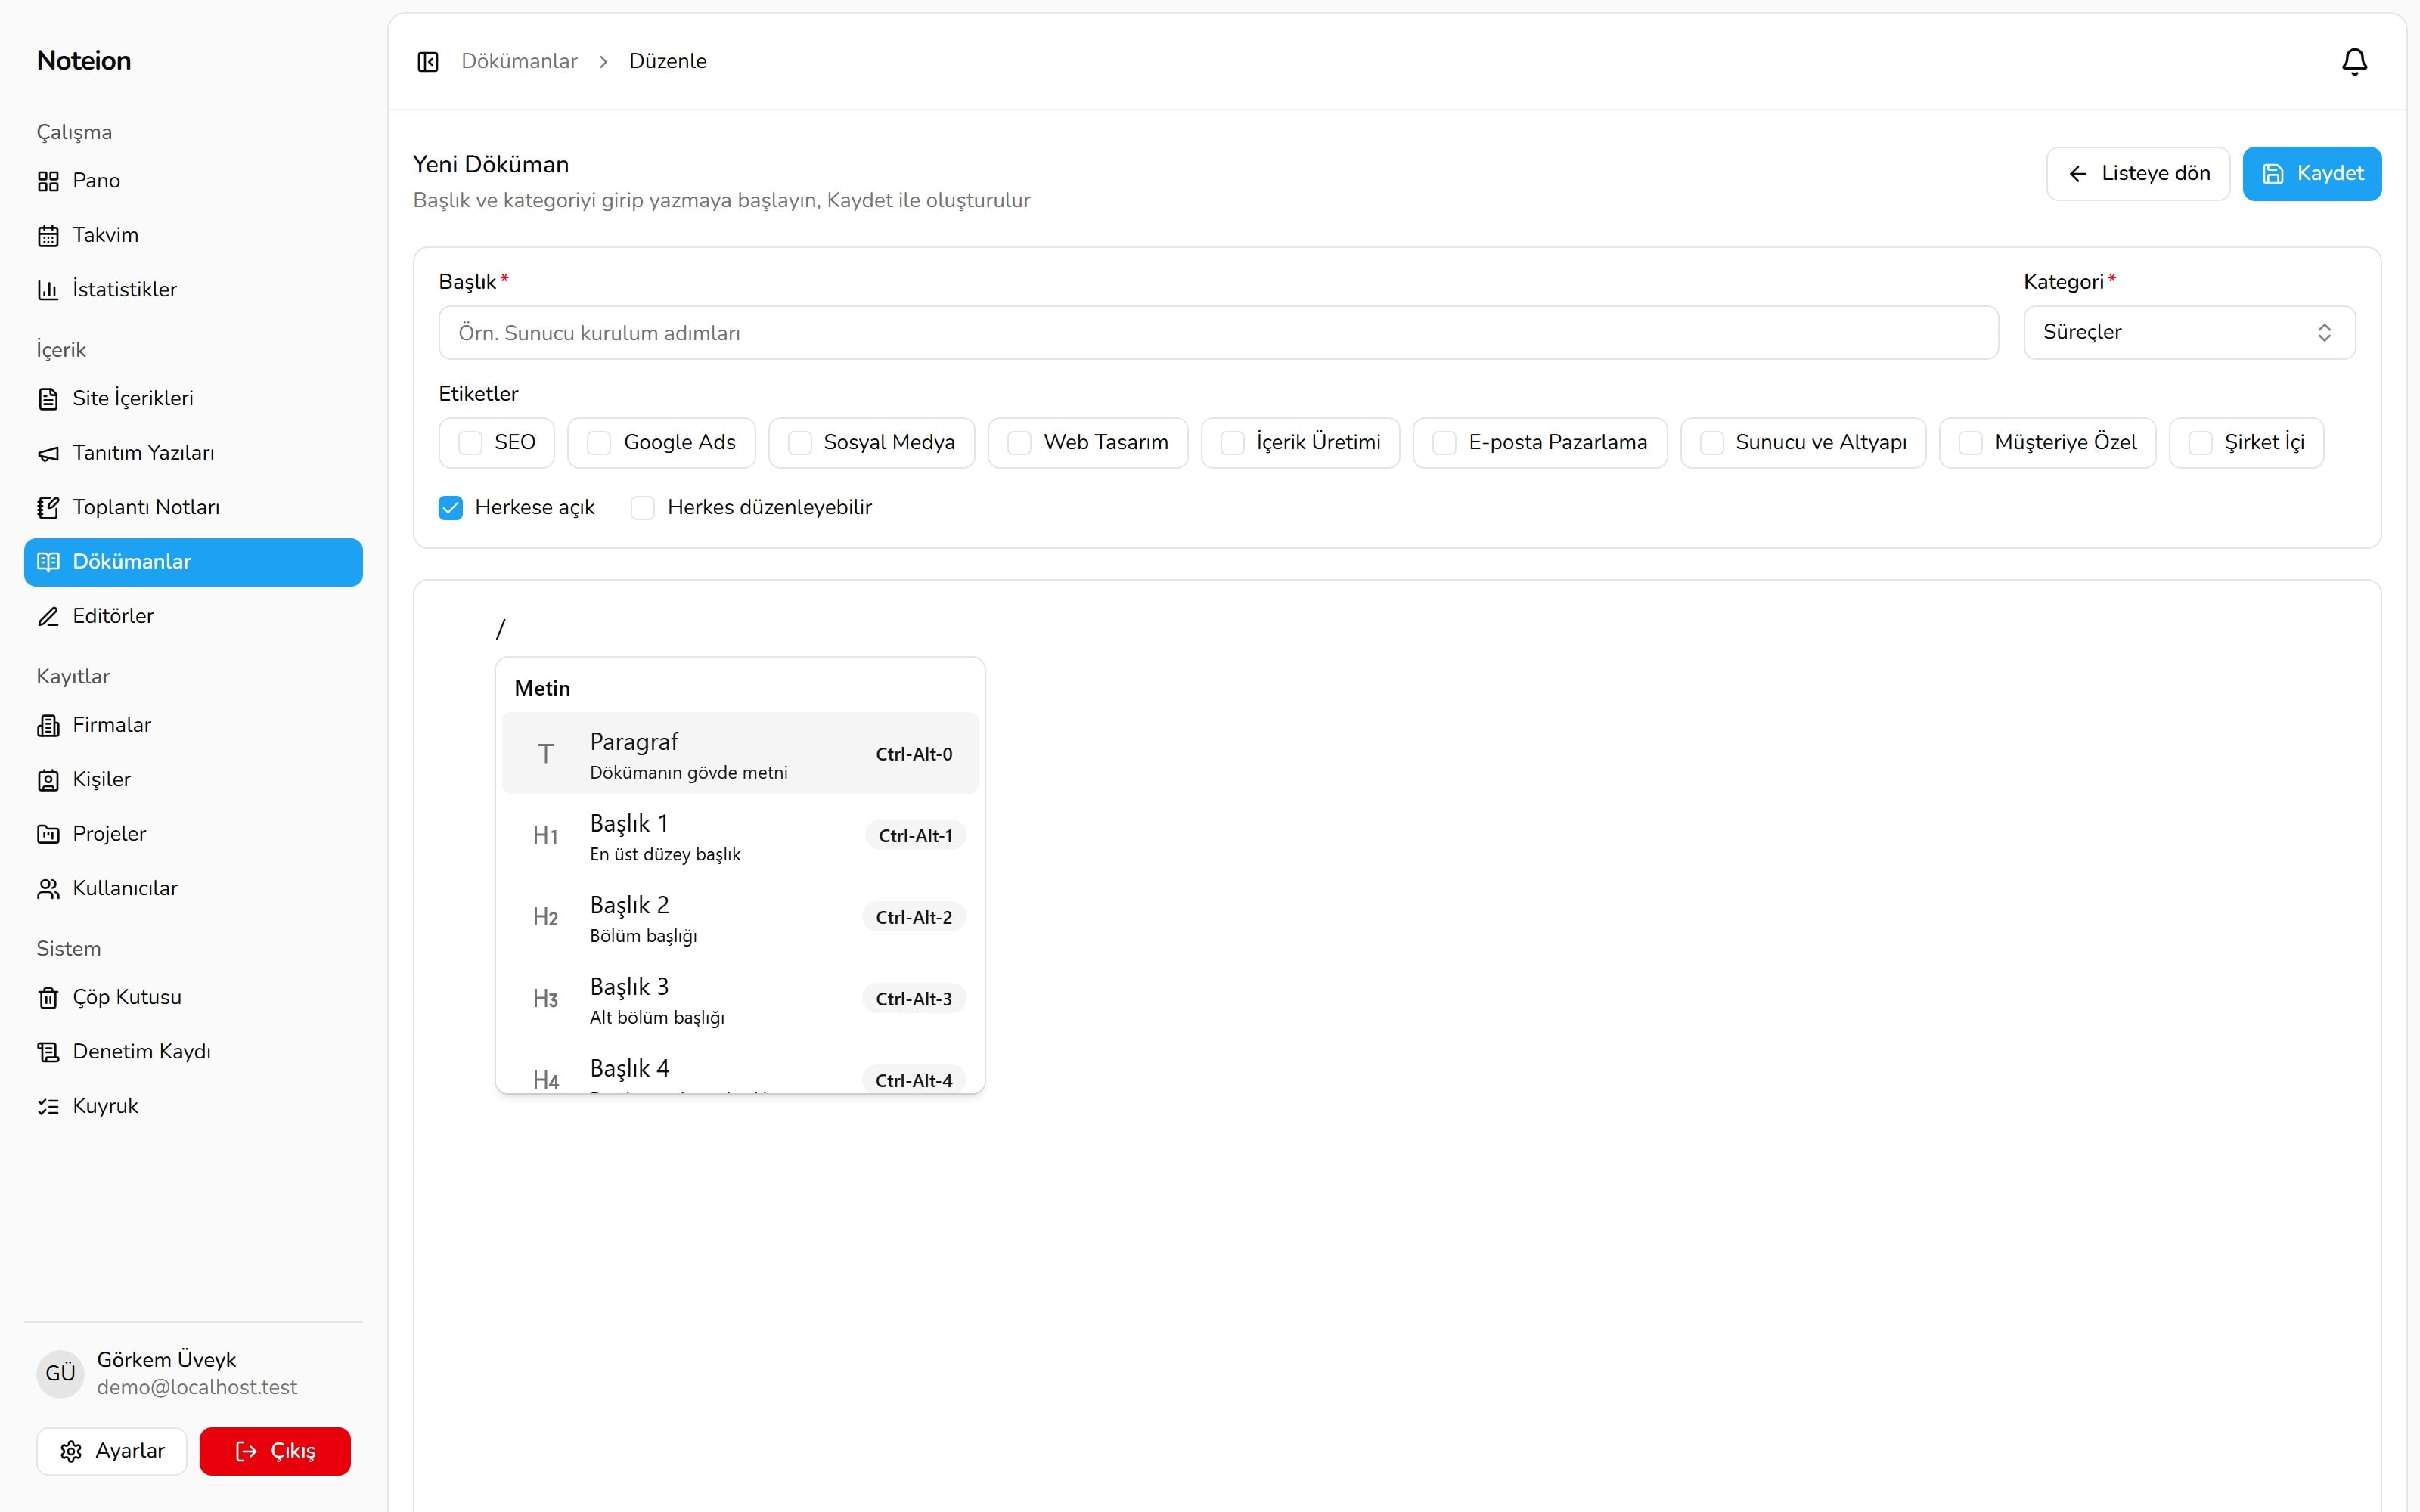Uncheck Herkese açık
Image resolution: width=2420 pixels, height=1512 pixels.
pyautogui.click(x=451, y=508)
